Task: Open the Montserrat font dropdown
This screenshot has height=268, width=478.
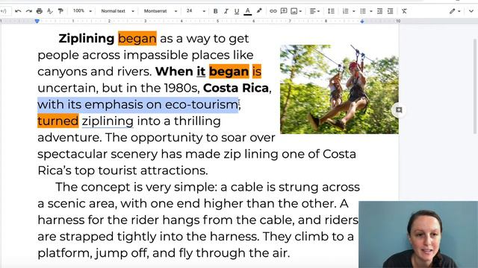Action: 161,11
